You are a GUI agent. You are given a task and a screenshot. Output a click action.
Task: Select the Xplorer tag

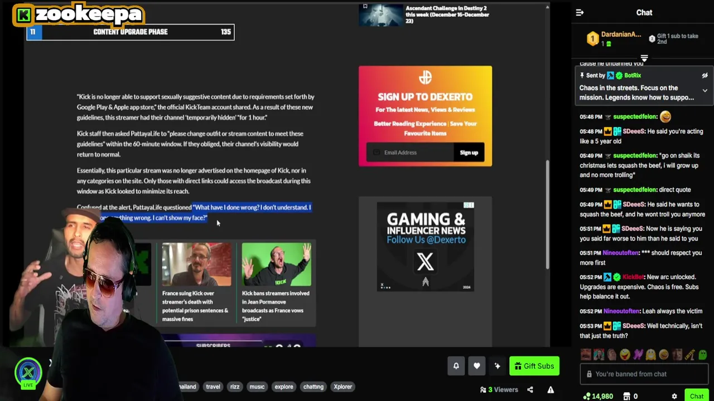tap(342, 387)
